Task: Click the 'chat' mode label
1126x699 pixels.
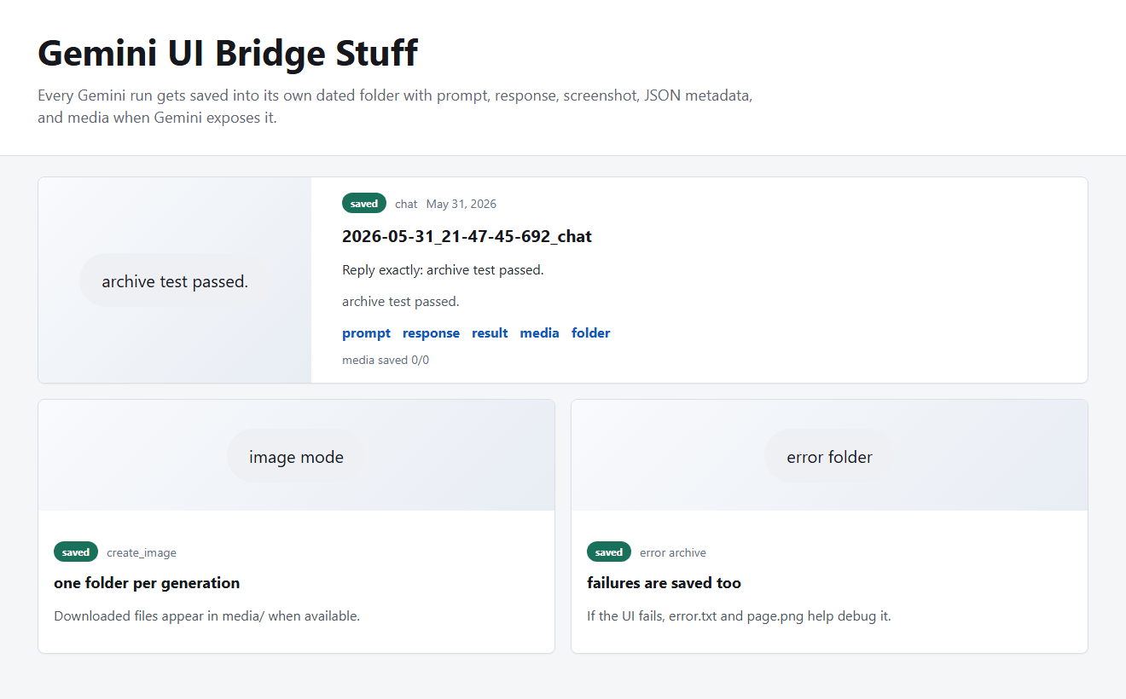Action: click(x=406, y=204)
